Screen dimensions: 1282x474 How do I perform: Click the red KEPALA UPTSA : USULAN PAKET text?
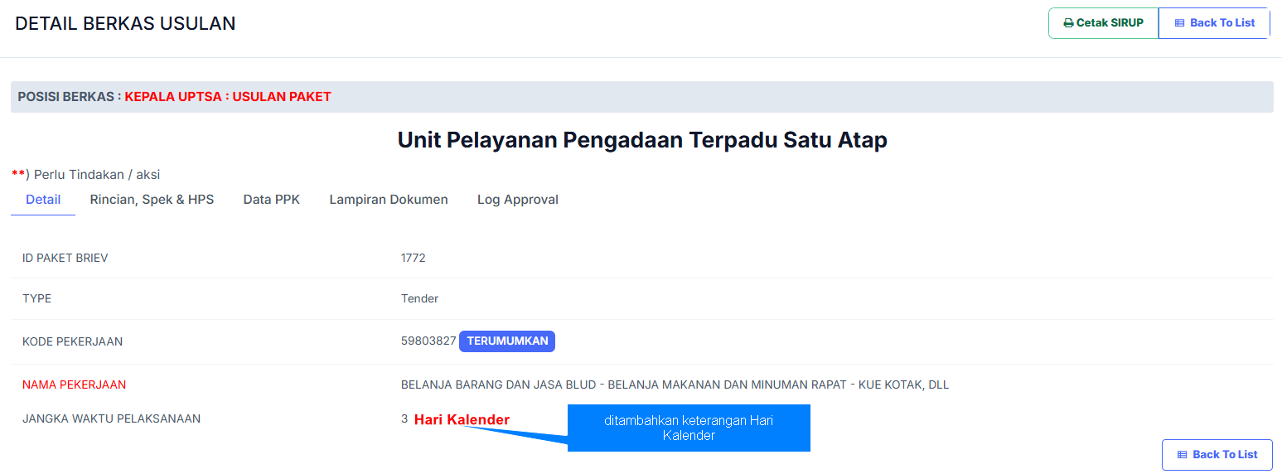pos(228,97)
